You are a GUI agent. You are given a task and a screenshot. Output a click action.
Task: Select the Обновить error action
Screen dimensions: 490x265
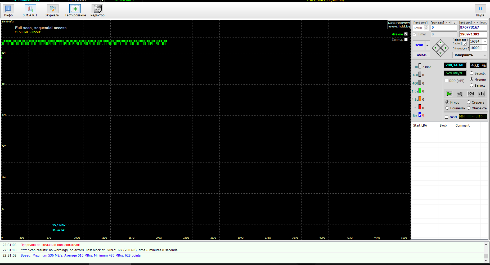pos(469,108)
